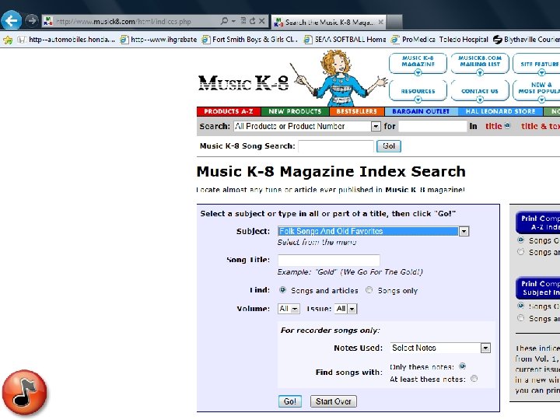560x420 pixels.
Task: Choose Only these notes radio button
Action: click(x=463, y=366)
